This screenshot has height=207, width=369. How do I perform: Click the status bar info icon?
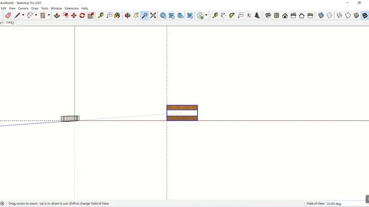pos(2,204)
